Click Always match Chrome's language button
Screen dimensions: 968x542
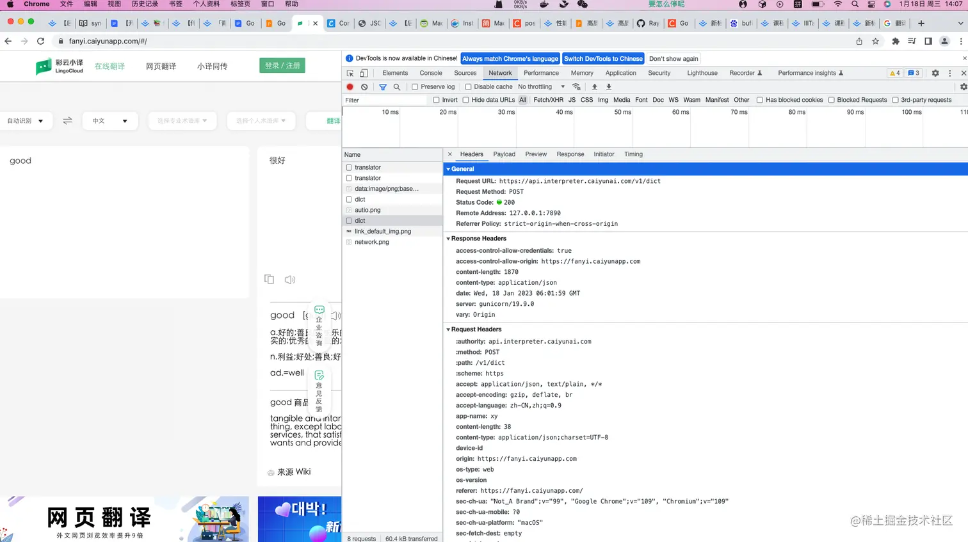pyautogui.click(x=510, y=58)
